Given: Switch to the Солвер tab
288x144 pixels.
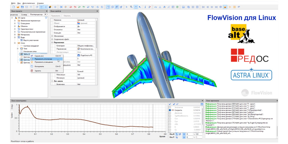Looking at the screenshot, I should (x=24, y=14).
